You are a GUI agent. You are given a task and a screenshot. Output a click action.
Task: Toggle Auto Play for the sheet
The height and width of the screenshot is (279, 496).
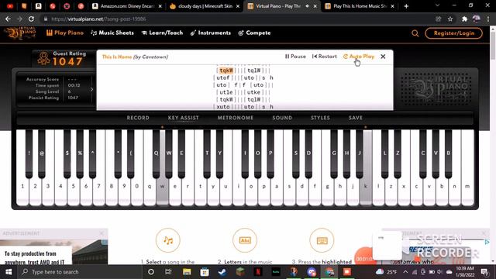359,57
